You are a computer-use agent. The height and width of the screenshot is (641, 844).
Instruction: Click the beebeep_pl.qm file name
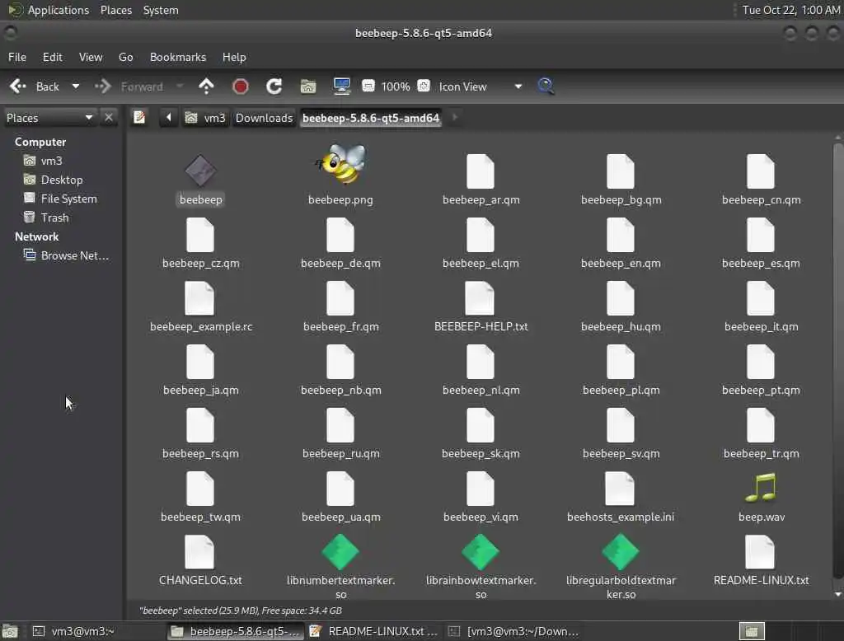(x=621, y=391)
